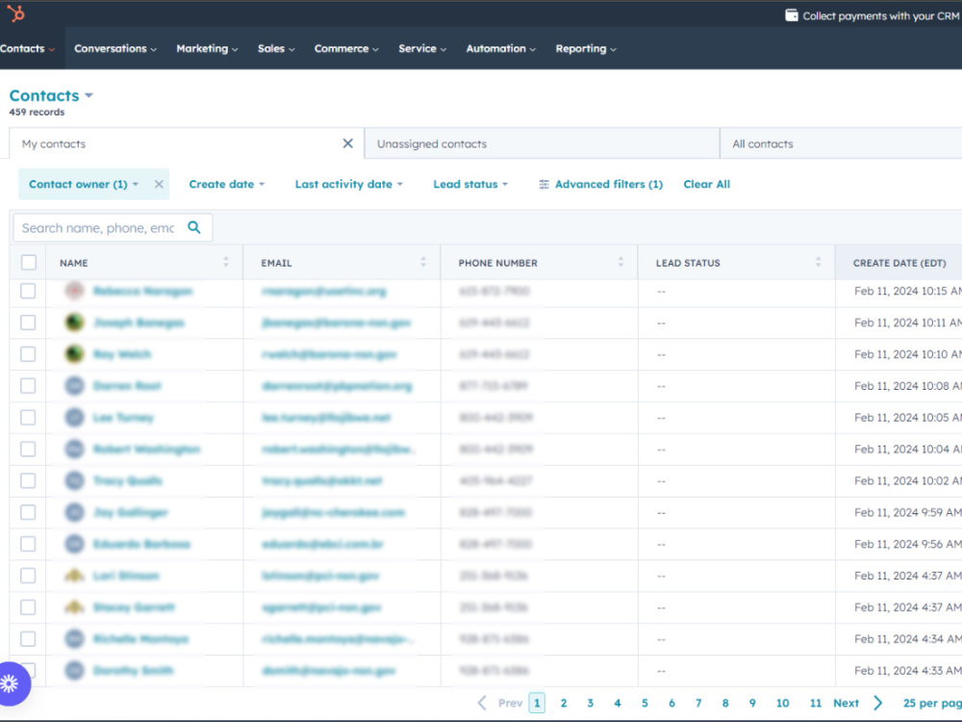Open the Service nav menu

pos(422,48)
